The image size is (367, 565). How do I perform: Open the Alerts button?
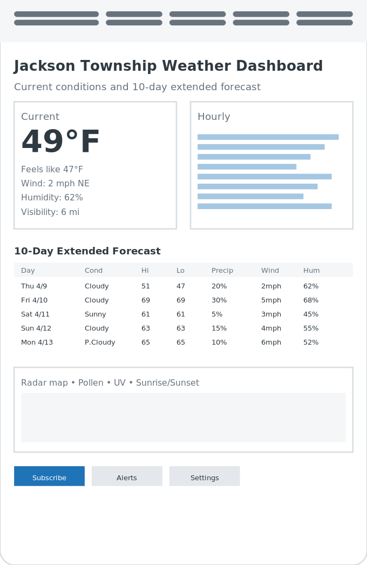[x=127, y=476]
